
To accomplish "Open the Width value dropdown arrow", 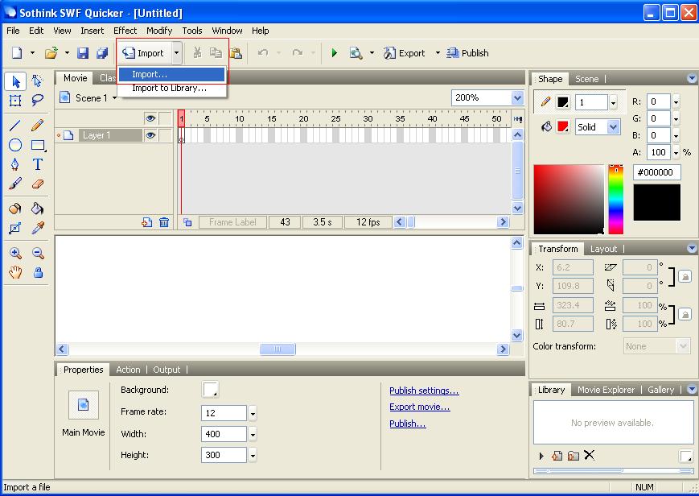I will tap(253, 434).
